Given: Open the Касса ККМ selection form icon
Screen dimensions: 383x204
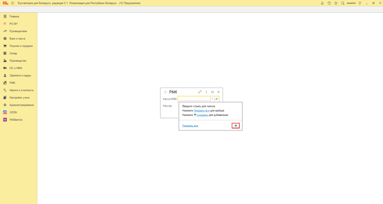Looking at the screenshot, I should (217, 99).
